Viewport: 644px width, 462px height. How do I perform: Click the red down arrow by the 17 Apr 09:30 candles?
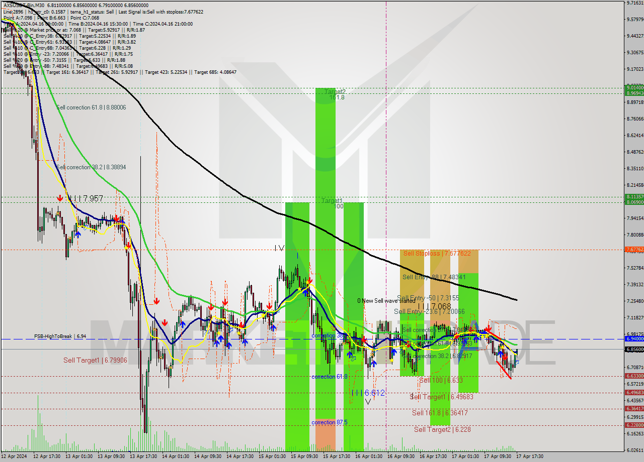[488, 327]
